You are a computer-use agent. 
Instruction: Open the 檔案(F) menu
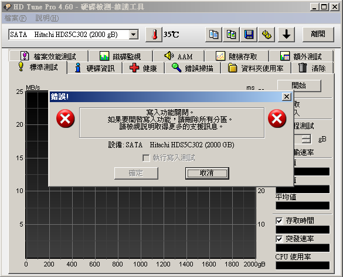[15, 18]
